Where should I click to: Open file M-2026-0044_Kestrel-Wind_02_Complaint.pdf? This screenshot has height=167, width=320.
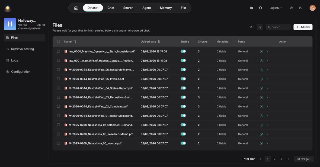click(x=98, y=107)
